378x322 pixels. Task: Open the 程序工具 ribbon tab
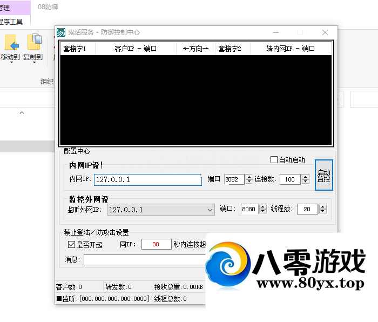(11, 22)
